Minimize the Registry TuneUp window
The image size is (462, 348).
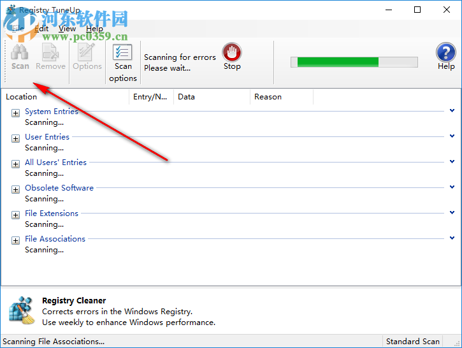point(389,10)
